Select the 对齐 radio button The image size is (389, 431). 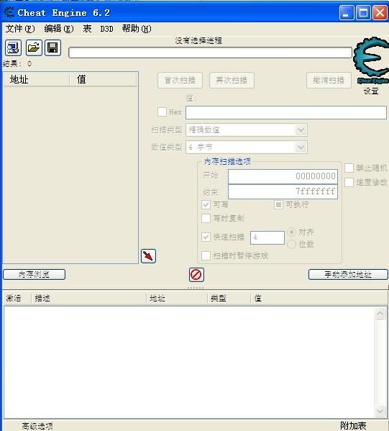[x=291, y=232]
